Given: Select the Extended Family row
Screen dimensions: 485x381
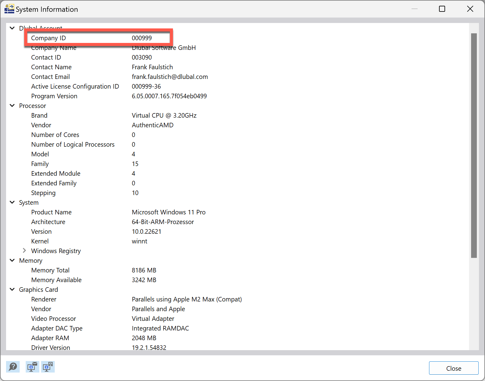Looking at the screenshot, I should (x=237, y=183).
